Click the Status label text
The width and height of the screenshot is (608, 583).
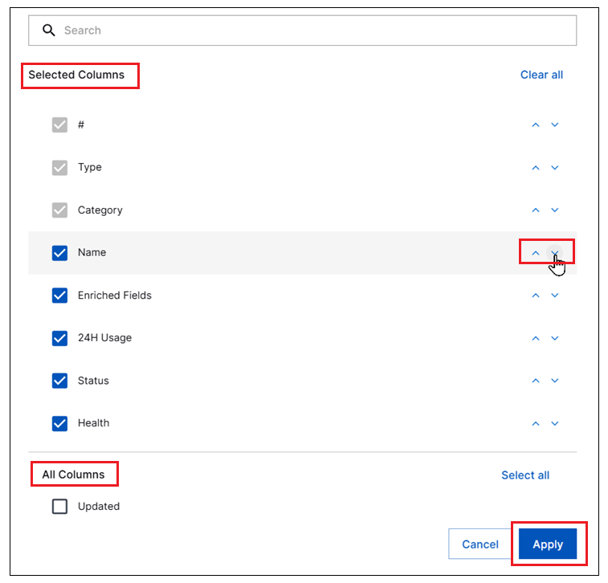(93, 381)
